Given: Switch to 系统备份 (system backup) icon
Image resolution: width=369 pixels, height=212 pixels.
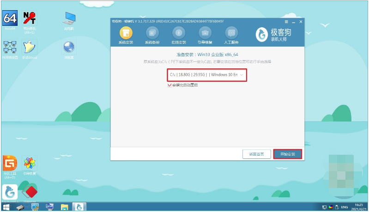Looking at the screenshot, I should (152, 33).
